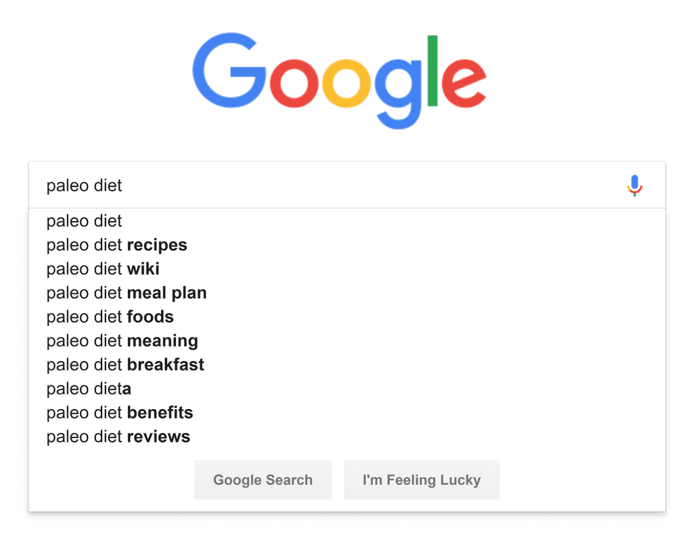Choose the 'paleo diet breakfast' suggestion

[x=125, y=364]
